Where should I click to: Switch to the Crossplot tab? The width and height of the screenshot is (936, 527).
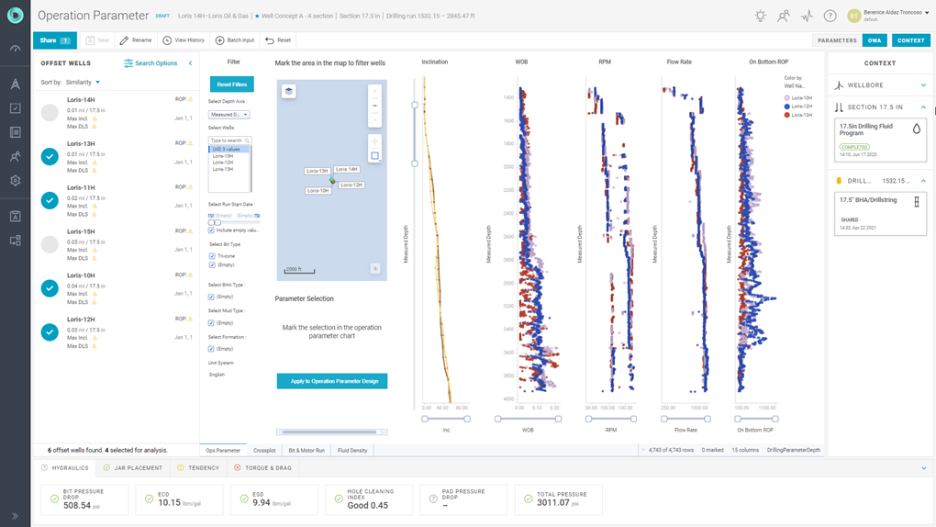click(264, 451)
